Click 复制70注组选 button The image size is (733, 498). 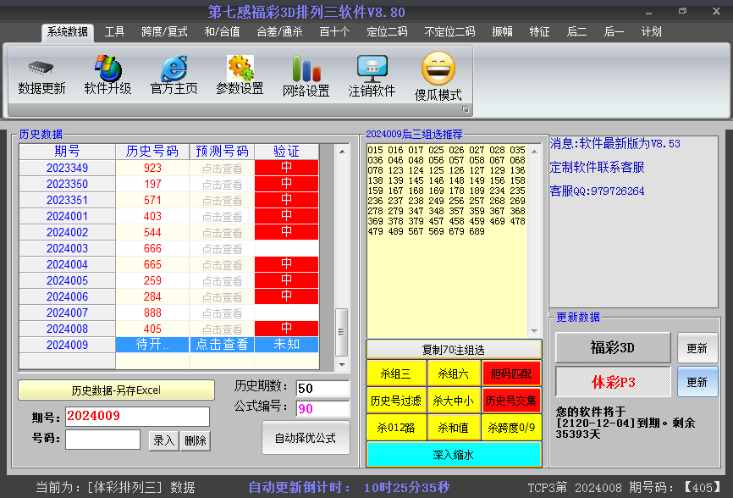point(454,350)
